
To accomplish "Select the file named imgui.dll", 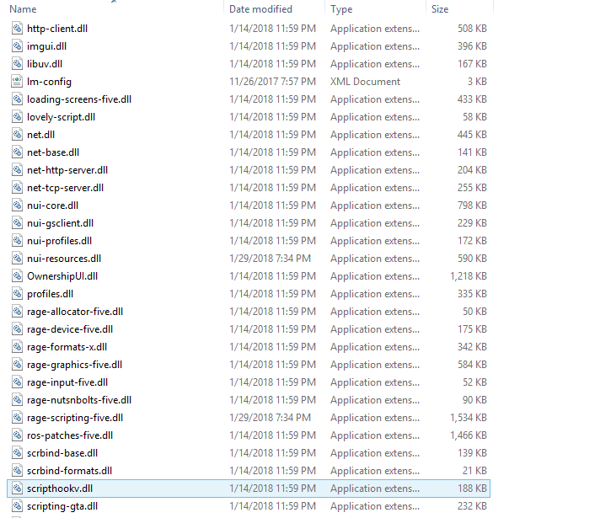I will pyautogui.click(x=46, y=46).
